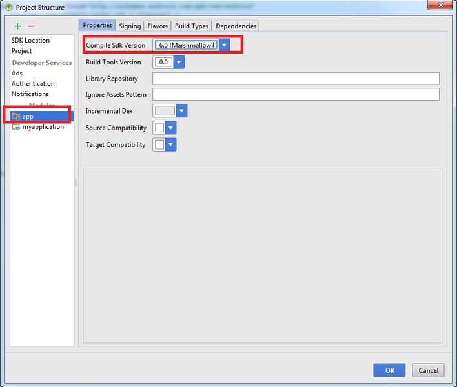Go to the Dependencies tab
The image size is (457, 387).
pyautogui.click(x=236, y=26)
